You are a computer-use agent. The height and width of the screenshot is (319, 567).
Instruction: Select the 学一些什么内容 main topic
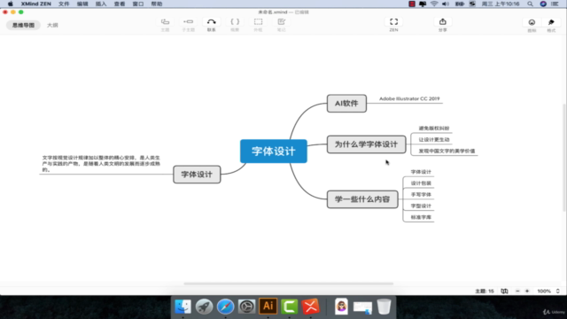(x=362, y=199)
